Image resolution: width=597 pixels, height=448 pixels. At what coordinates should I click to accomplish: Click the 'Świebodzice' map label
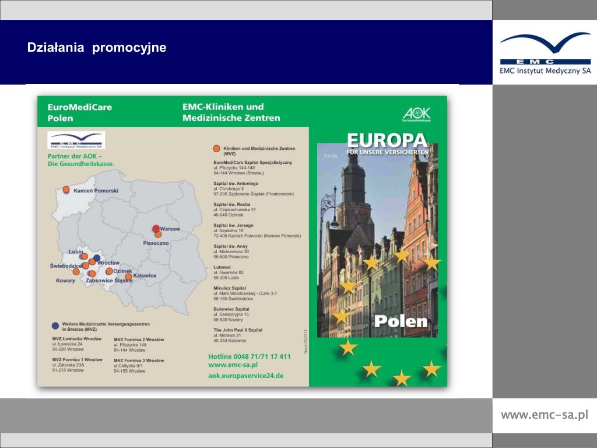(x=66, y=265)
